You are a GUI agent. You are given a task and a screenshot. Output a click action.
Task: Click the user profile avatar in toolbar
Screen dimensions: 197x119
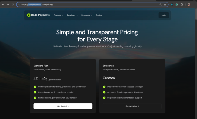189,4
